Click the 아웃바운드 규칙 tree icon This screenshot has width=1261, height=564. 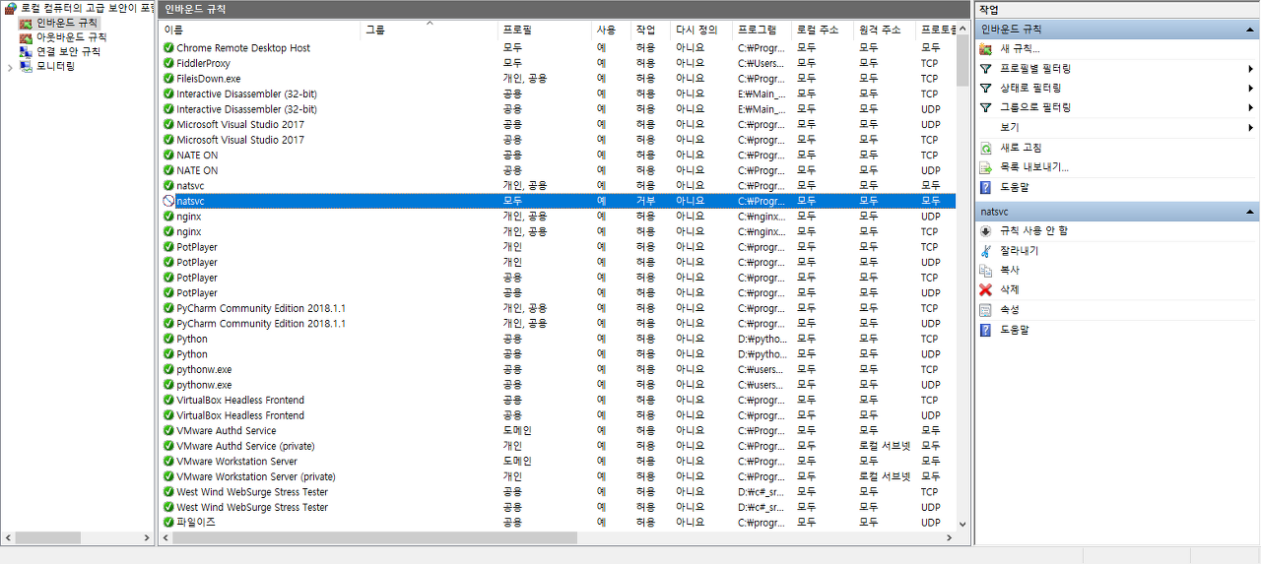(x=27, y=37)
